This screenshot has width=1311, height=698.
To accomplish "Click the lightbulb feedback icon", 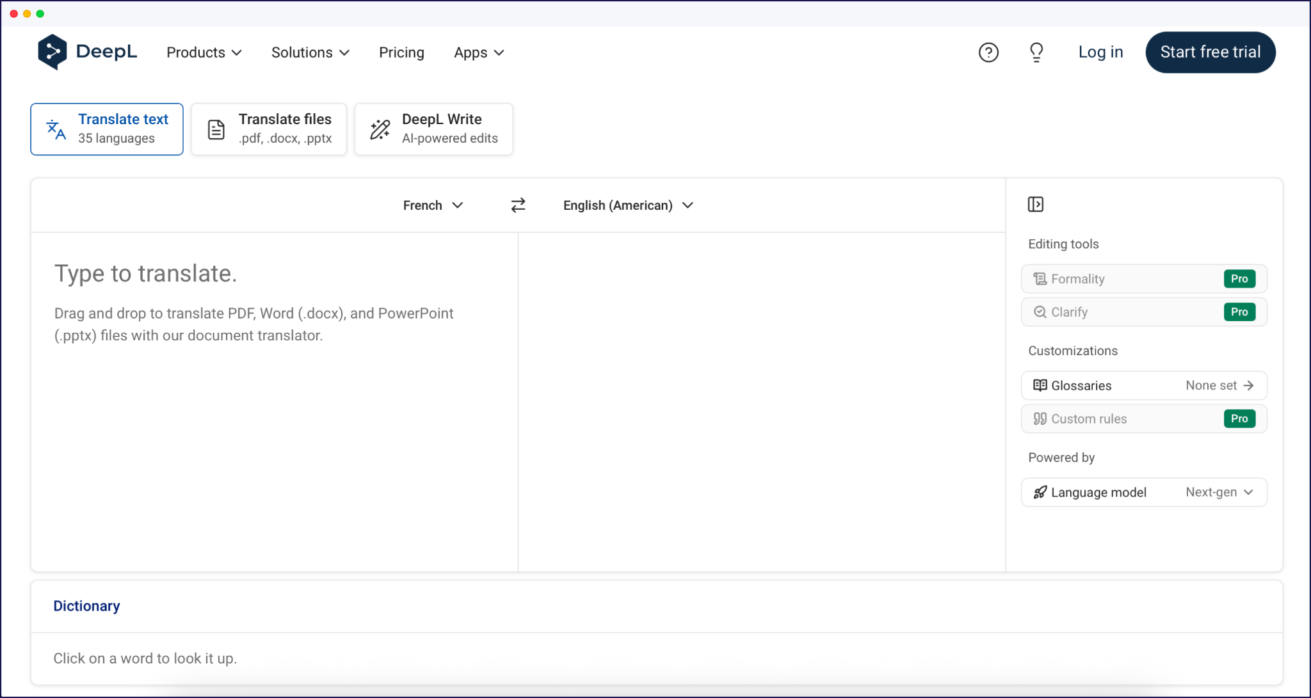I will point(1036,52).
